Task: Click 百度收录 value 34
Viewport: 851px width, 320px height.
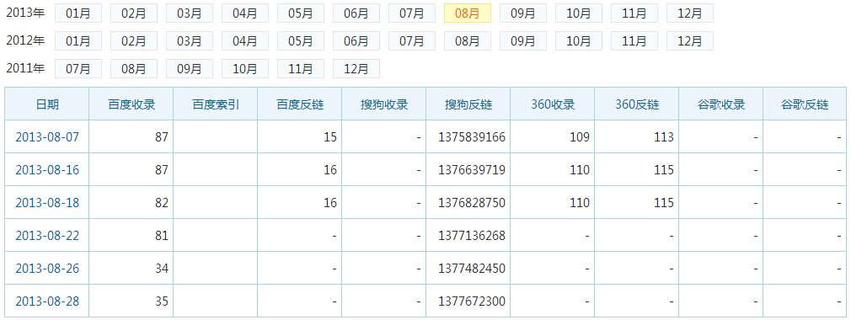Action: click(162, 269)
